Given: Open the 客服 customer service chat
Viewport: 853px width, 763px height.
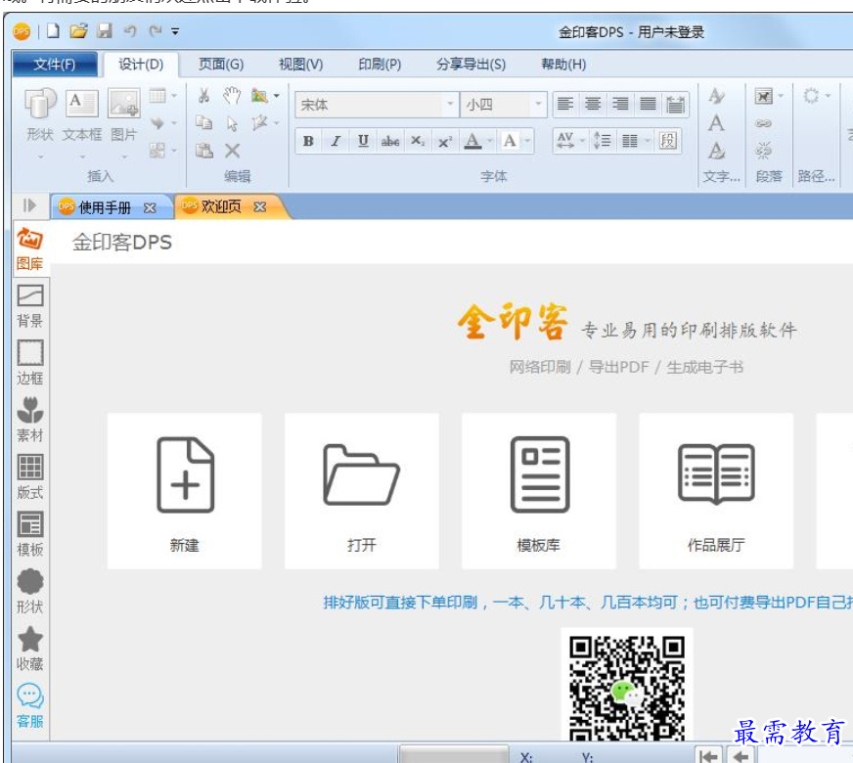Looking at the screenshot, I should pos(30,706).
